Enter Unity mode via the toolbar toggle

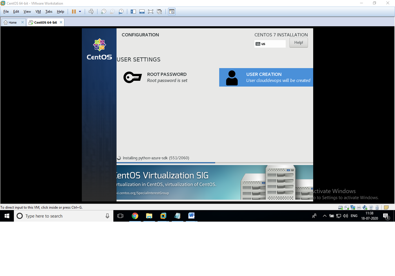pos(159,12)
